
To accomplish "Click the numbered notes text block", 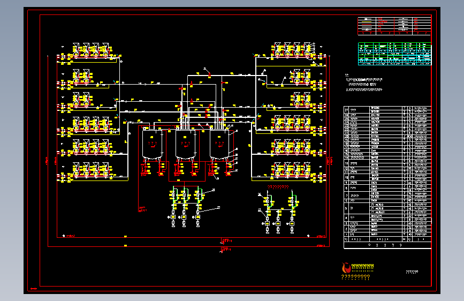I will pyautogui.click(x=364, y=82).
